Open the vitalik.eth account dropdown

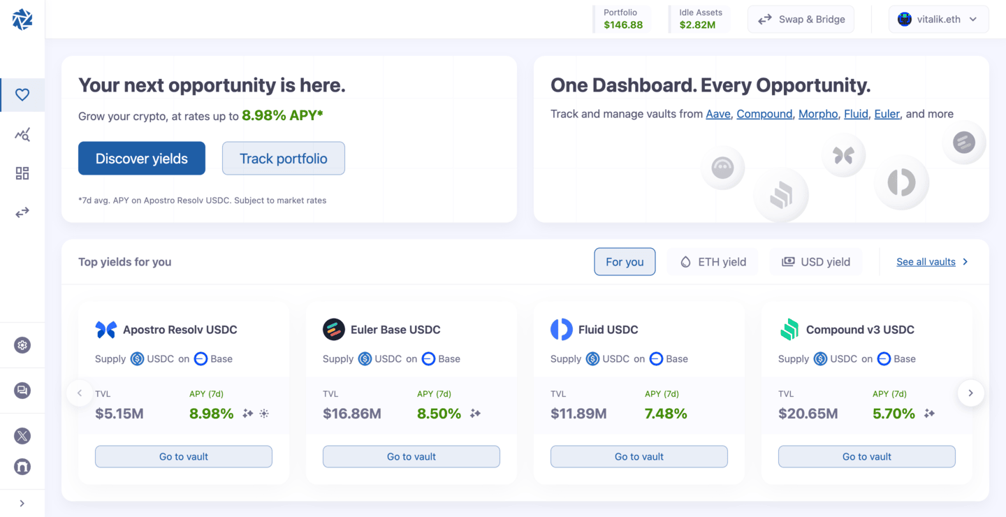click(938, 20)
